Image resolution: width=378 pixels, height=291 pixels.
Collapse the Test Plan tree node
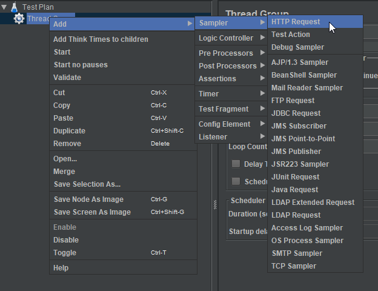click(x=4, y=7)
